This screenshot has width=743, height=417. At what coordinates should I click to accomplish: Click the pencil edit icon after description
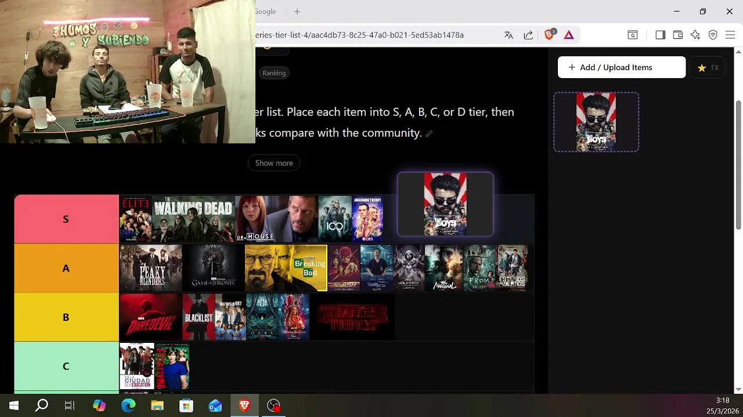[429, 134]
